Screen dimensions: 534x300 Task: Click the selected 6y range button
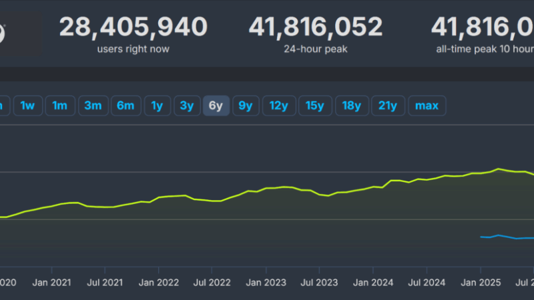[x=216, y=106]
